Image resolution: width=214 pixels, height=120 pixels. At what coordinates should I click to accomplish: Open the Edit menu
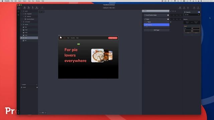coord(16,1)
